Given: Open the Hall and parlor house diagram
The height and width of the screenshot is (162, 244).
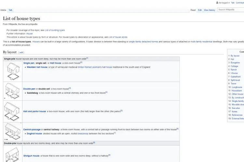Looking at the screenshot, I should pos(12,111).
